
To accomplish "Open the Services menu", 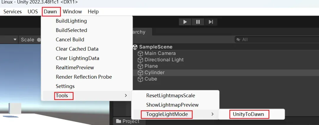I will [x=12, y=12].
